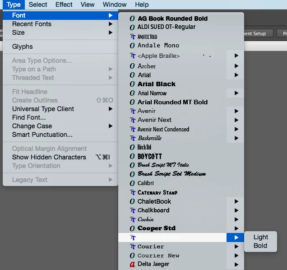Image resolution: width=287 pixels, height=270 pixels.
Task: Choose Smart Punctuation… menu entry
Action: click(60, 135)
